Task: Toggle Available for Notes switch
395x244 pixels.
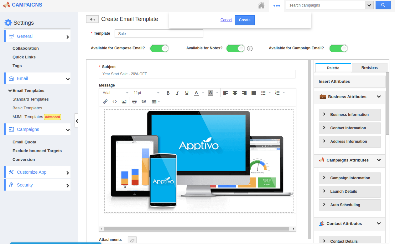Action: [236, 48]
